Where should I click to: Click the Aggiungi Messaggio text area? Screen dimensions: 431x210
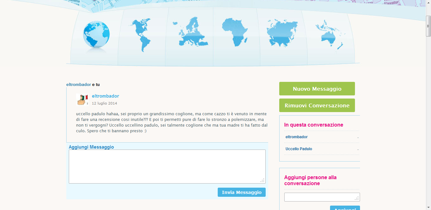pyautogui.click(x=167, y=166)
